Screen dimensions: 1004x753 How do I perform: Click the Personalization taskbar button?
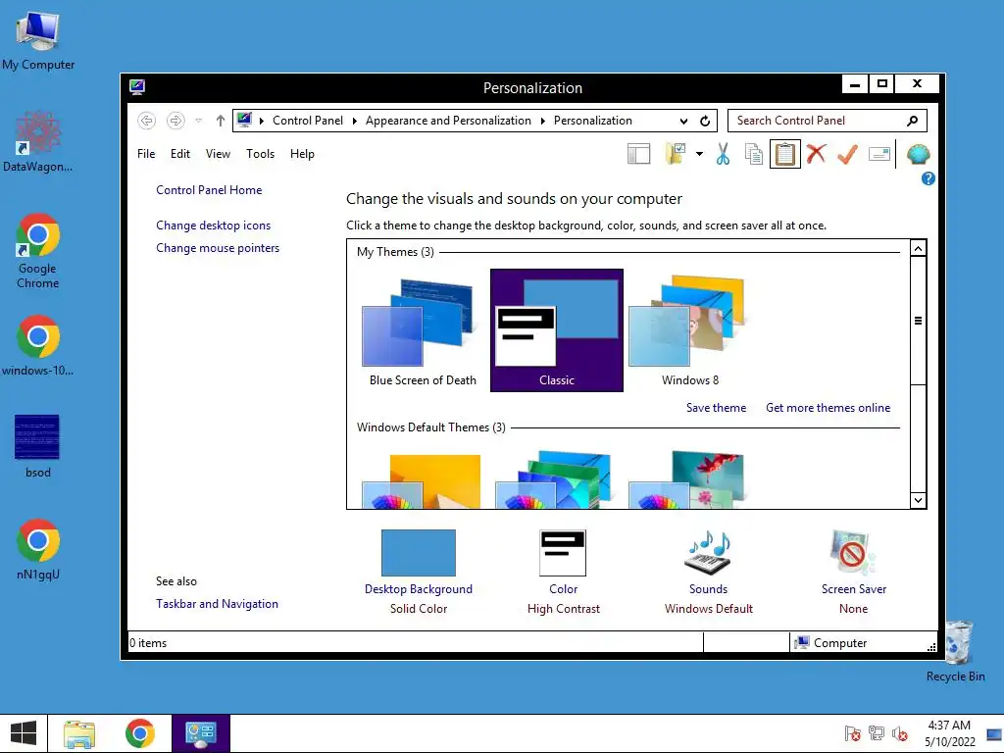point(201,733)
